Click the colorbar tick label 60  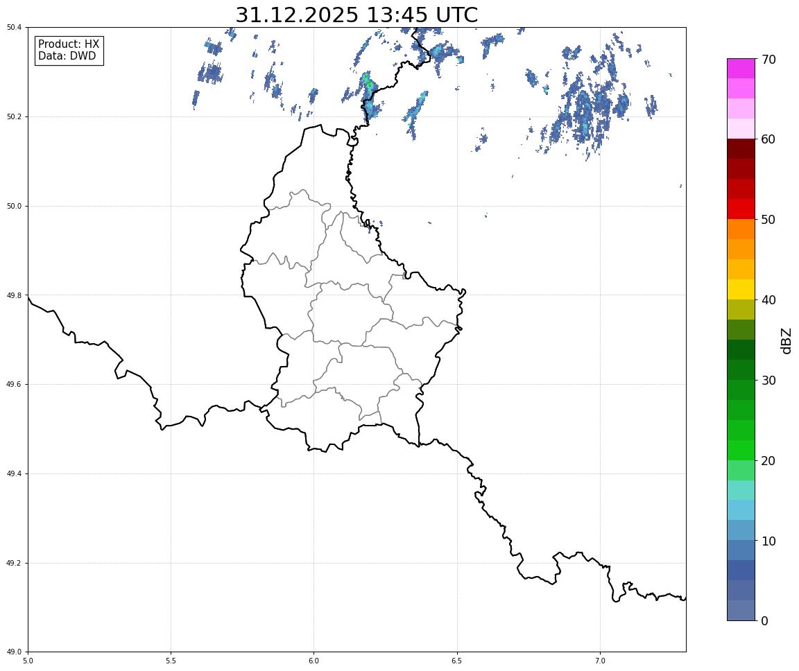769,139
